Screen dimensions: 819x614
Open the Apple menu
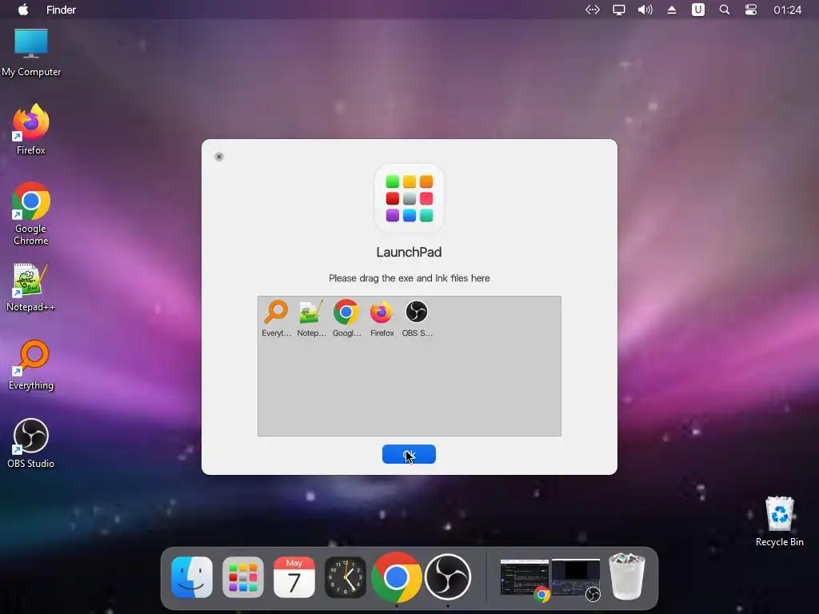(23, 10)
